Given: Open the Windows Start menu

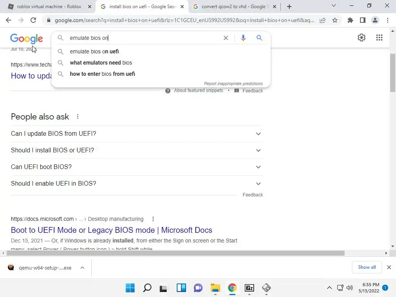Looking at the screenshot, I should [130, 288].
